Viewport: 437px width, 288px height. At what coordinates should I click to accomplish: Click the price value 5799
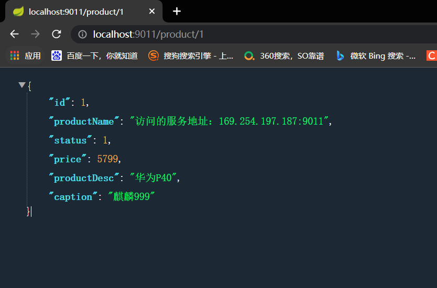pyautogui.click(x=107, y=159)
